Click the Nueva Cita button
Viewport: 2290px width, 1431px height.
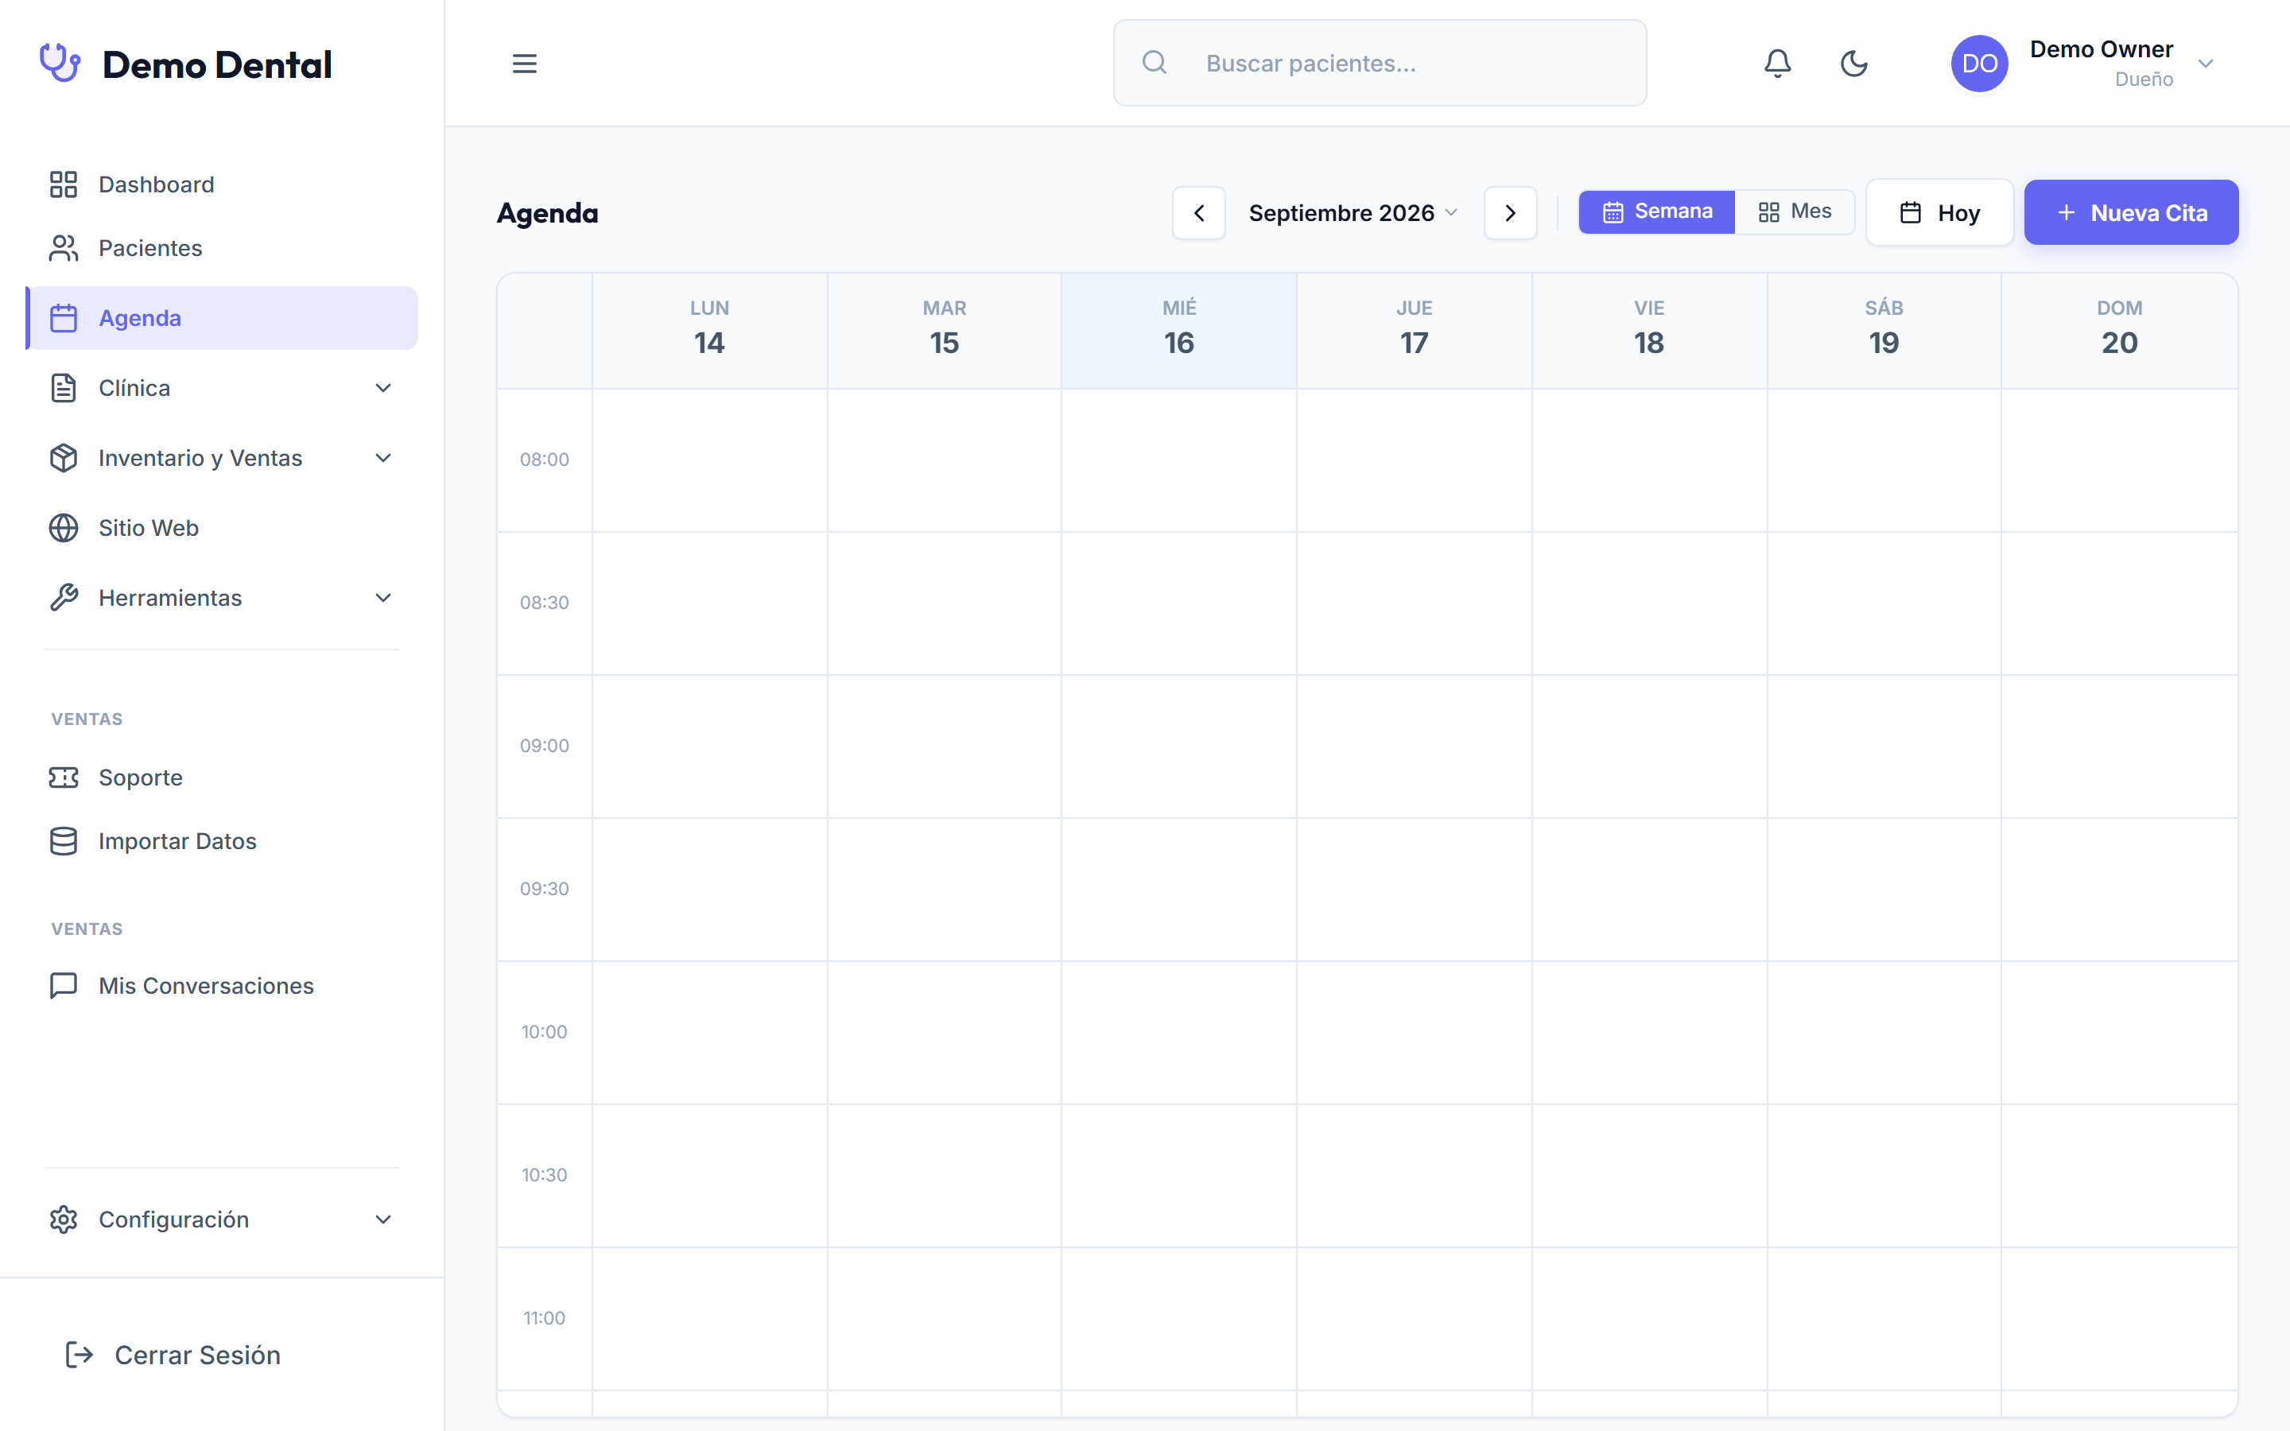(2131, 213)
